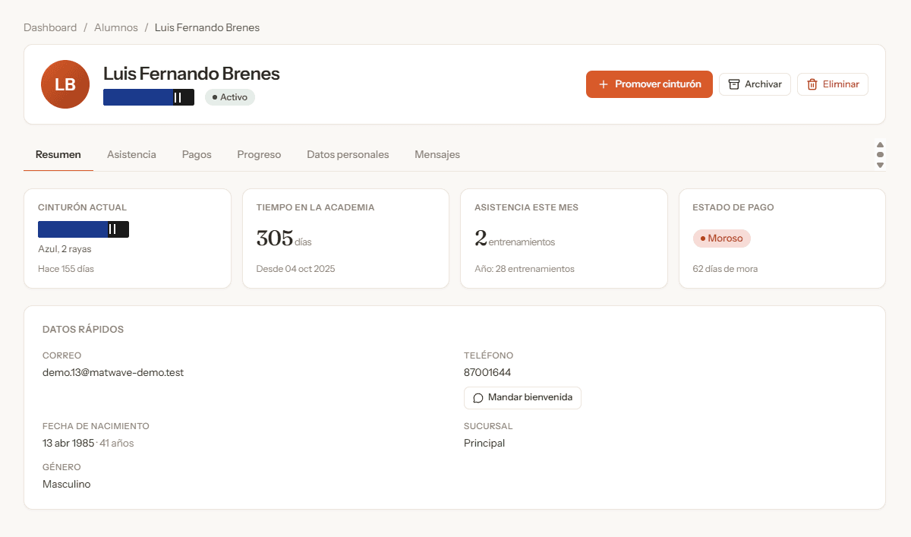Click "Año: 28 entrenamientos" text
This screenshot has width=911, height=537.
[525, 269]
